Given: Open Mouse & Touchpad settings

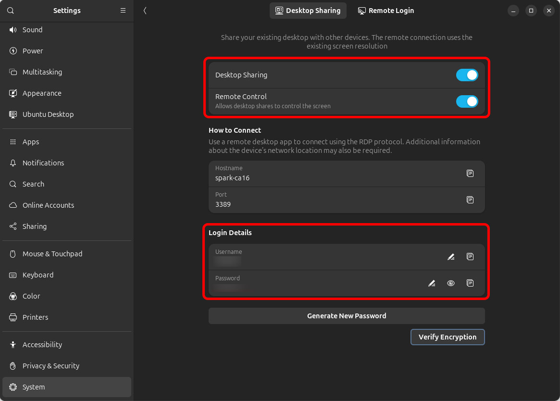Looking at the screenshot, I should click(67, 254).
